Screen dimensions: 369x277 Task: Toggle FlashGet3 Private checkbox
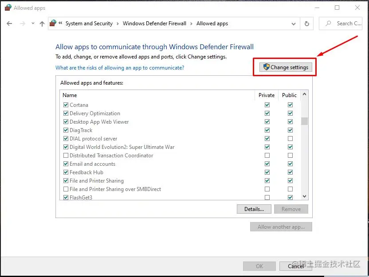pyautogui.click(x=267, y=197)
